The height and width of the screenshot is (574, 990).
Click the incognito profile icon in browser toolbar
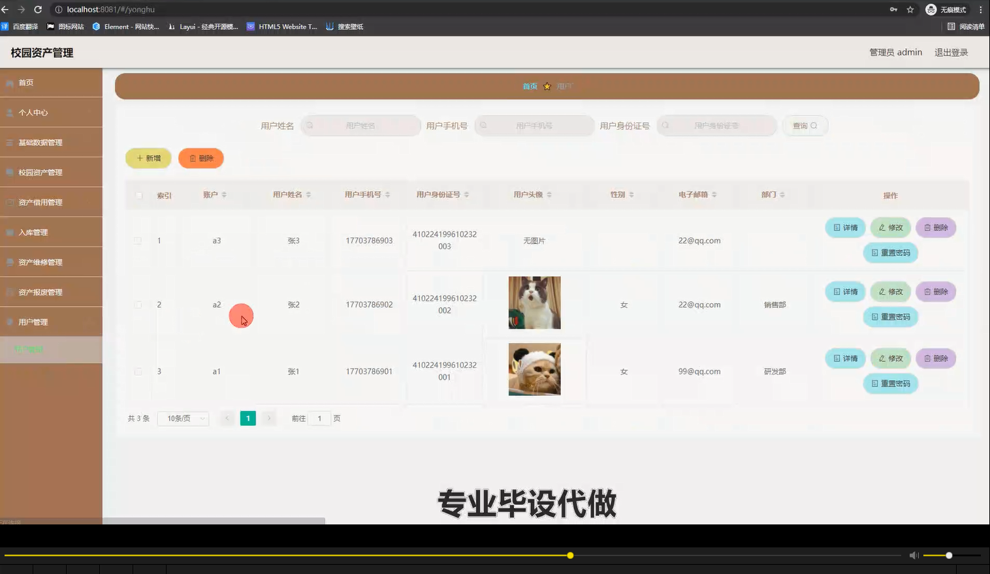pos(930,10)
